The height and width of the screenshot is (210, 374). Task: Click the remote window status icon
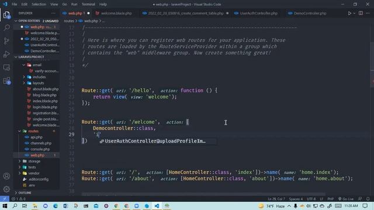pos(5,199)
